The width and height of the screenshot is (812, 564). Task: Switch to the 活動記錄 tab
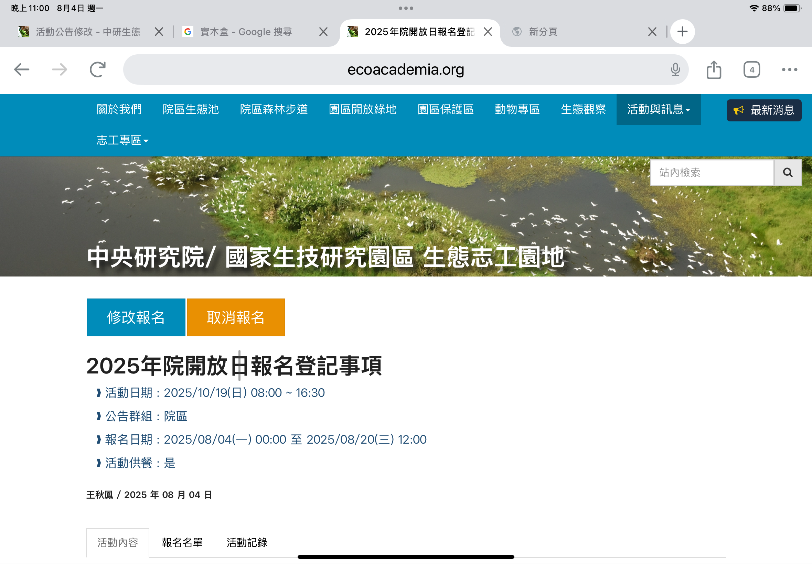[x=247, y=542]
